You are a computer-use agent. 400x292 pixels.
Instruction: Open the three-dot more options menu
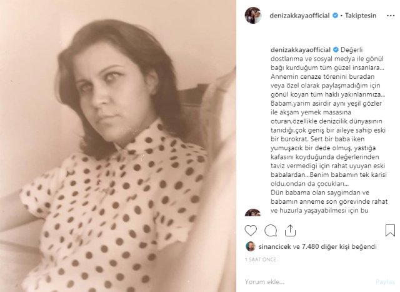click(x=391, y=16)
